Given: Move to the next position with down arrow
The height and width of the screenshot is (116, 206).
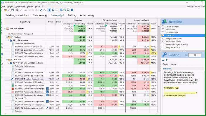Looking at the screenshot, I should click(163, 60).
